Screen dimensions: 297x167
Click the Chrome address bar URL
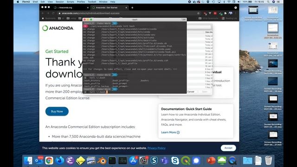point(91,13)
